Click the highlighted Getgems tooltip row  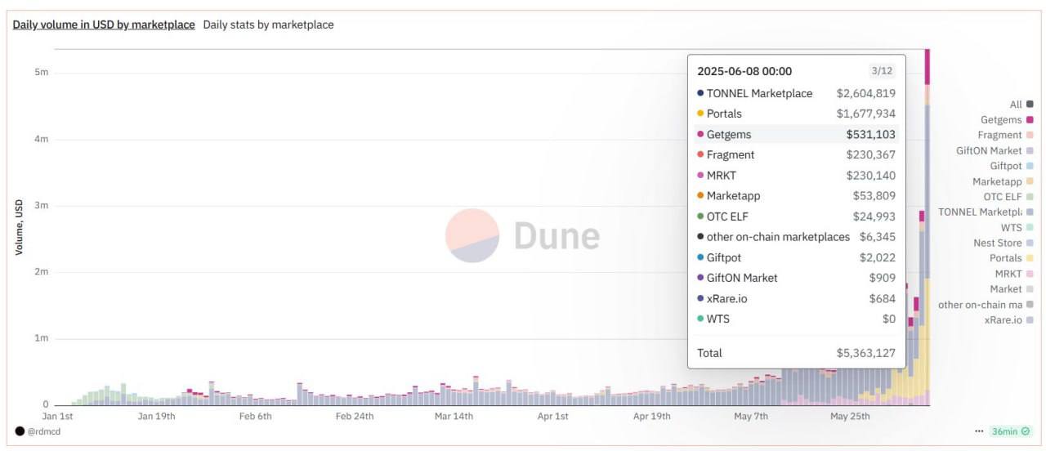[796, 134]
